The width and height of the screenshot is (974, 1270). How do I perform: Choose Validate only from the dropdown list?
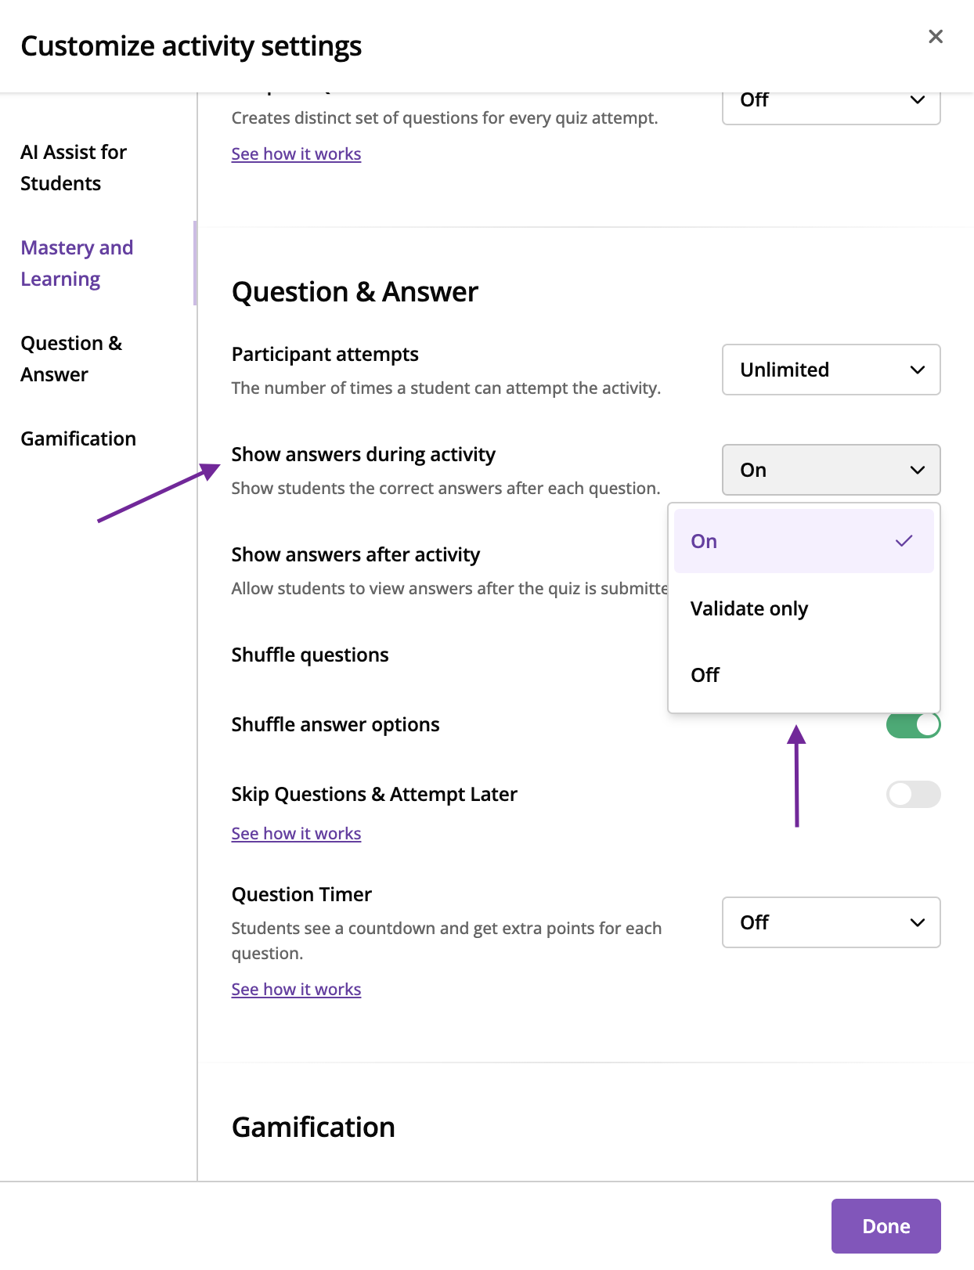803,608
